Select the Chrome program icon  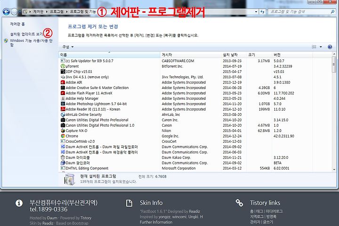coord(63,136)
